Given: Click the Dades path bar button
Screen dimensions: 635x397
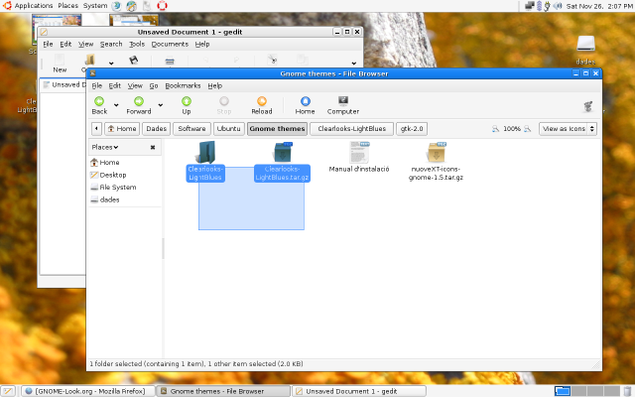Looking at the screenshot, I should (157, 129).
